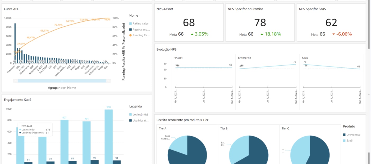Click the Tier B pie chart label
The height and width of the screenshot is (164, 371).
[x=224, y=128]
